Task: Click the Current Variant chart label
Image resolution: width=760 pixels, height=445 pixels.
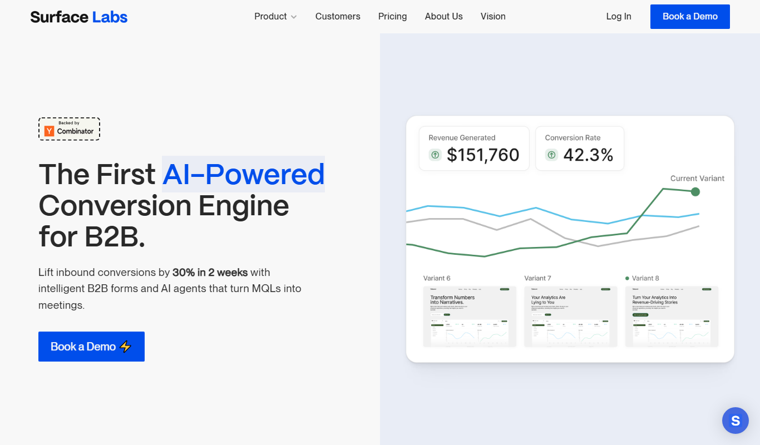Action: 697,179
